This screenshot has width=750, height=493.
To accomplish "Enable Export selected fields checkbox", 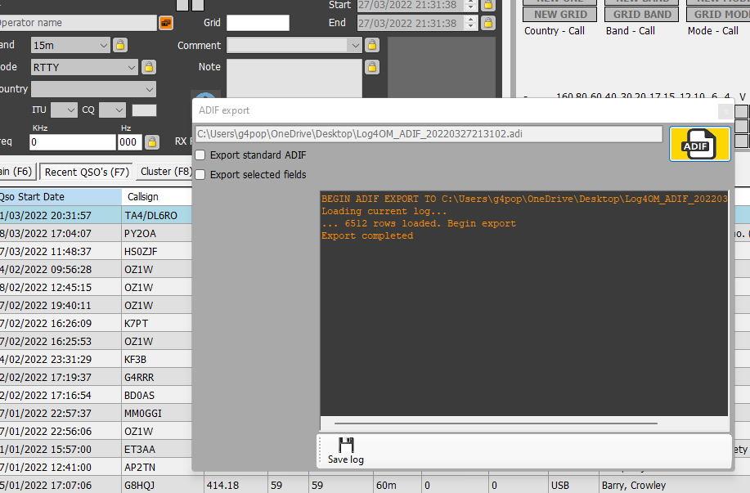I will tap(200, 174).
